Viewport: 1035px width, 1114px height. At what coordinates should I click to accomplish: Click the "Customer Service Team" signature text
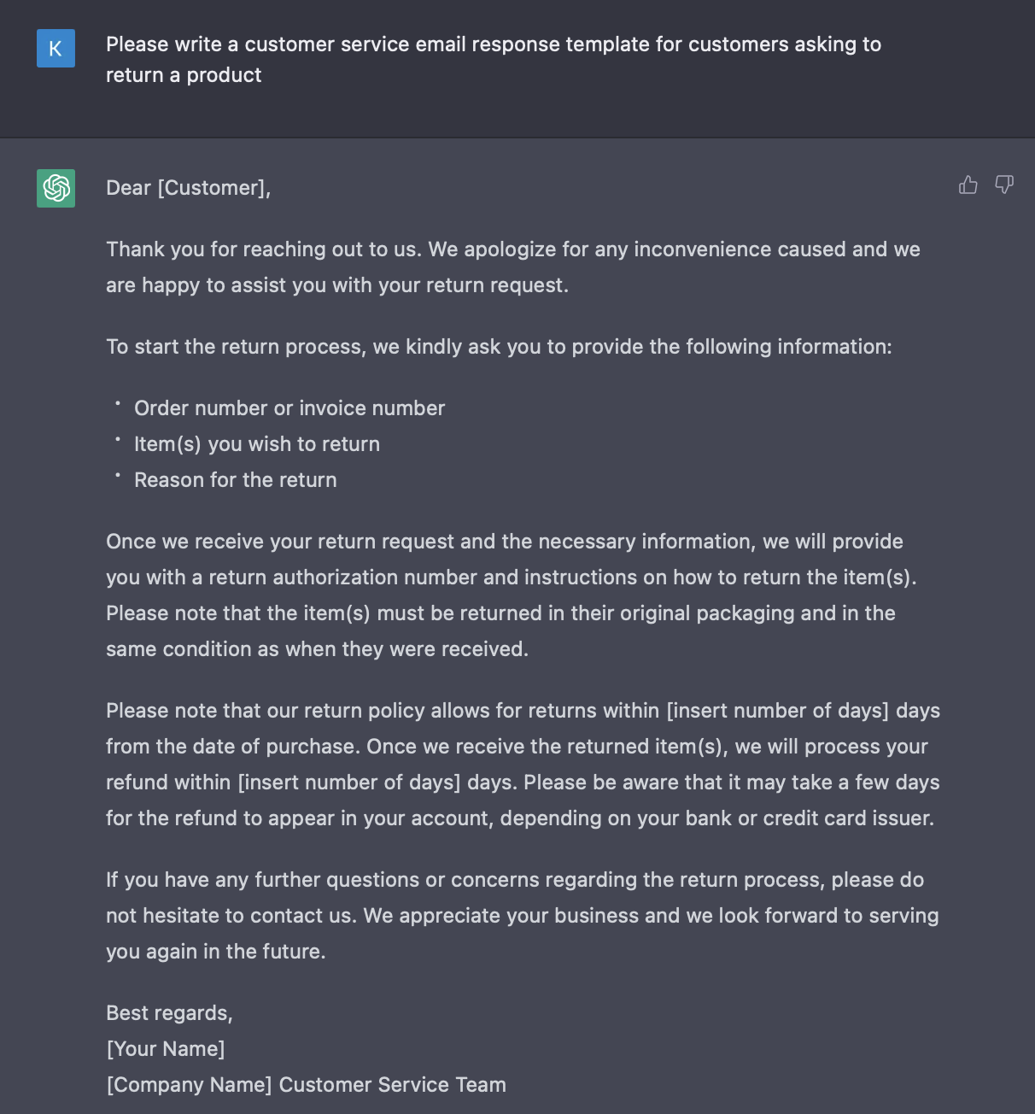393,1085
